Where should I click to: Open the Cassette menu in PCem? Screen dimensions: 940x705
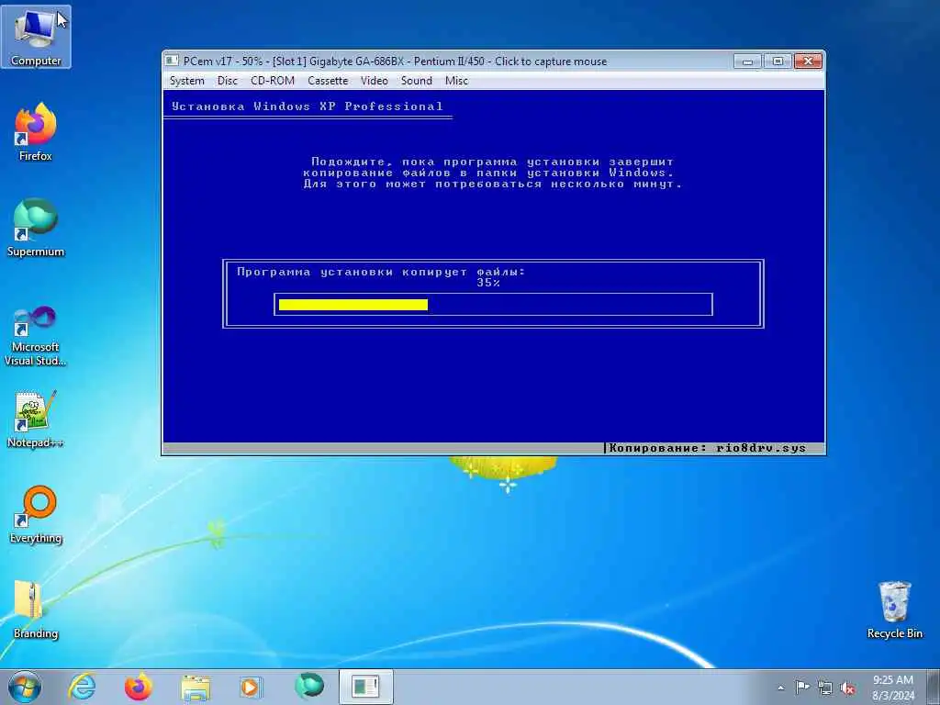coord(328,81)
